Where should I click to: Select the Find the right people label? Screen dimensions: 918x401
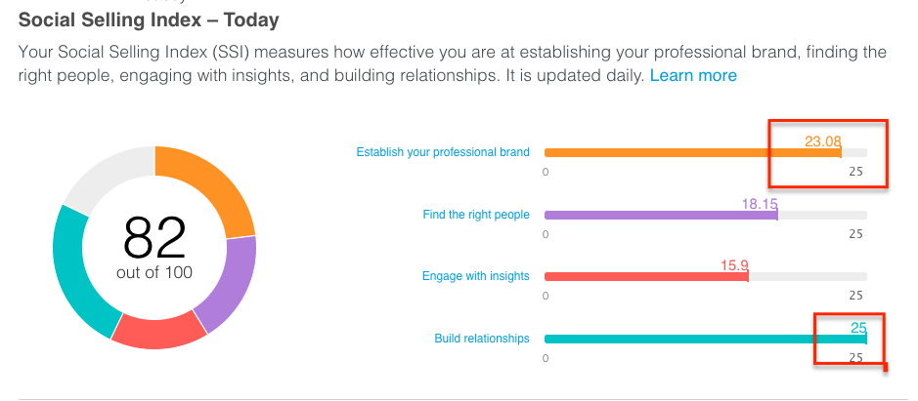pyautogui.click(x=476, y=215)
